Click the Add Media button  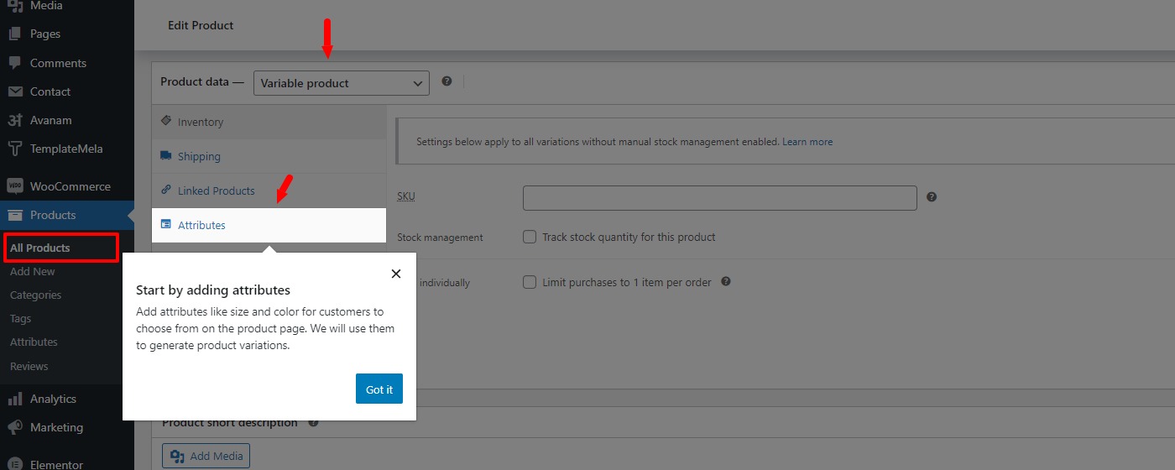coord(206,457)
